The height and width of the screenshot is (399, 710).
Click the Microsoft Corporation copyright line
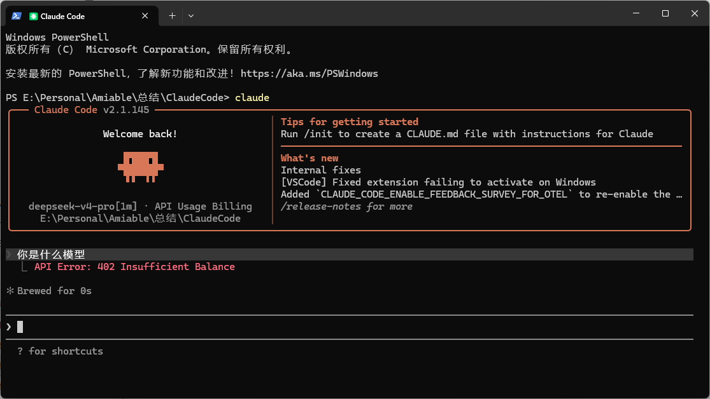tap(148, 50)
